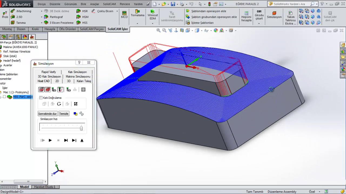346x194 pixels.
Task: Expand the Çoklu Eksen dropdown arrow
Action: click(x=117, y=11)
